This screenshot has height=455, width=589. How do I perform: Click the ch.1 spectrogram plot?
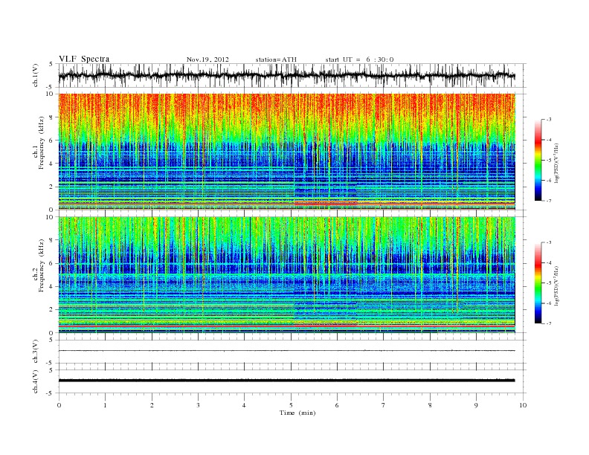tap(286, 152)
